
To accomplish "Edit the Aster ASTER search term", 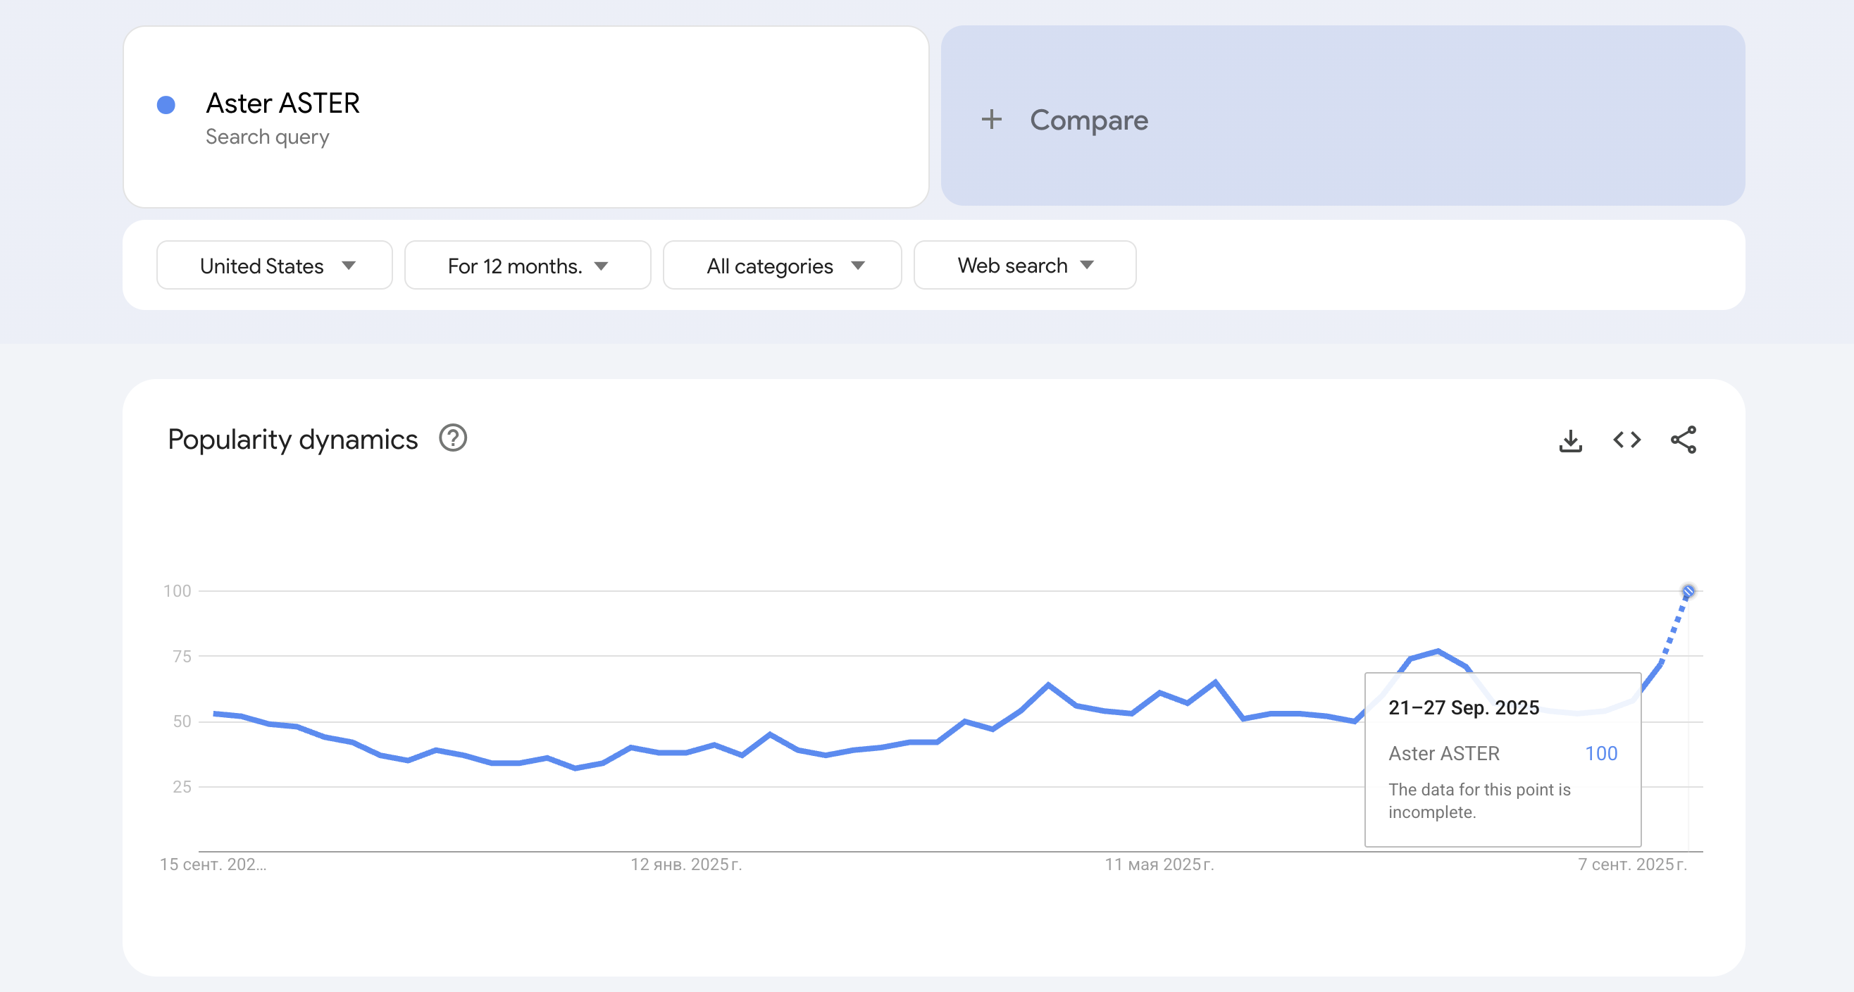I will [x=282, y=104].
